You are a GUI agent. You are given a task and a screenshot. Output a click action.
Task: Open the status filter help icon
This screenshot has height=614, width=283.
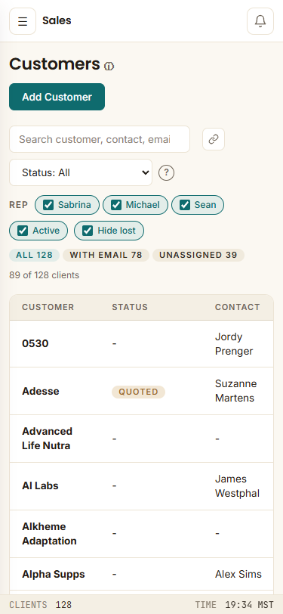tap(167, 172)
